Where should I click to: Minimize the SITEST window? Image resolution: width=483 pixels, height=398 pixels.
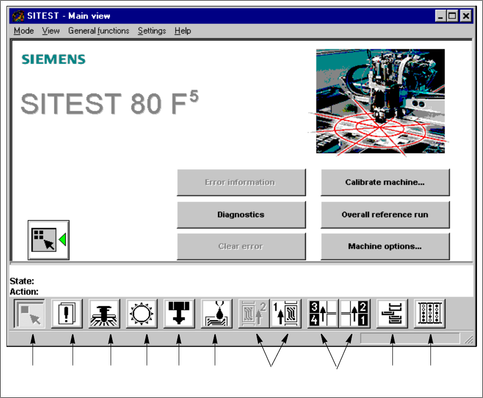(440, 16)
